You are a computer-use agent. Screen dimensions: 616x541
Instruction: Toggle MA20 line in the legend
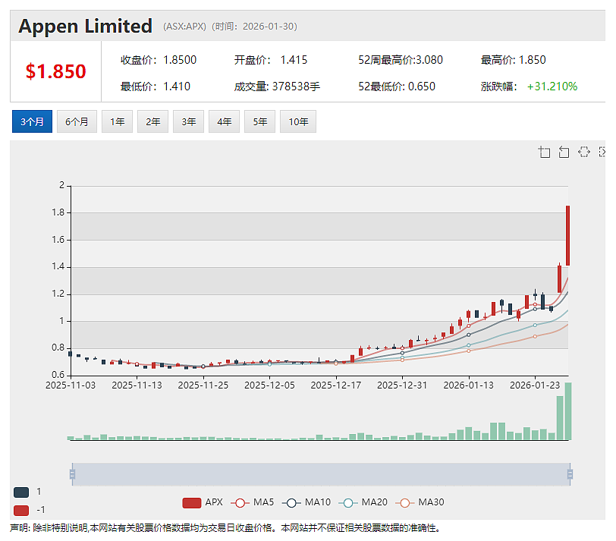(363, 502)
